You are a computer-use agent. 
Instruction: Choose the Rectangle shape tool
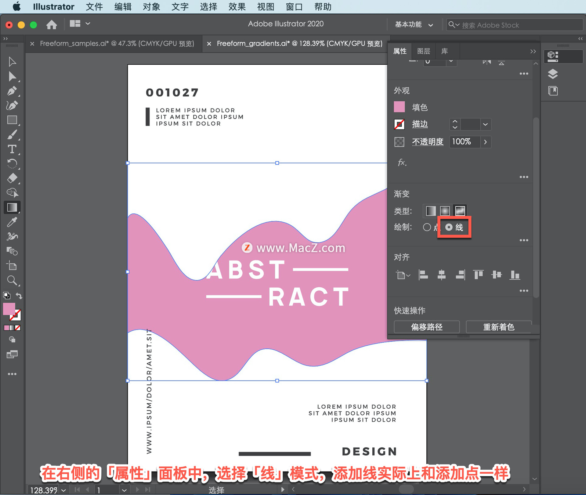(x=12, y=120)
